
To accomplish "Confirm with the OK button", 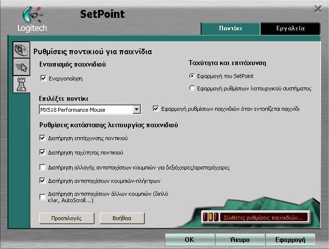I will click(x=190, y=240).
